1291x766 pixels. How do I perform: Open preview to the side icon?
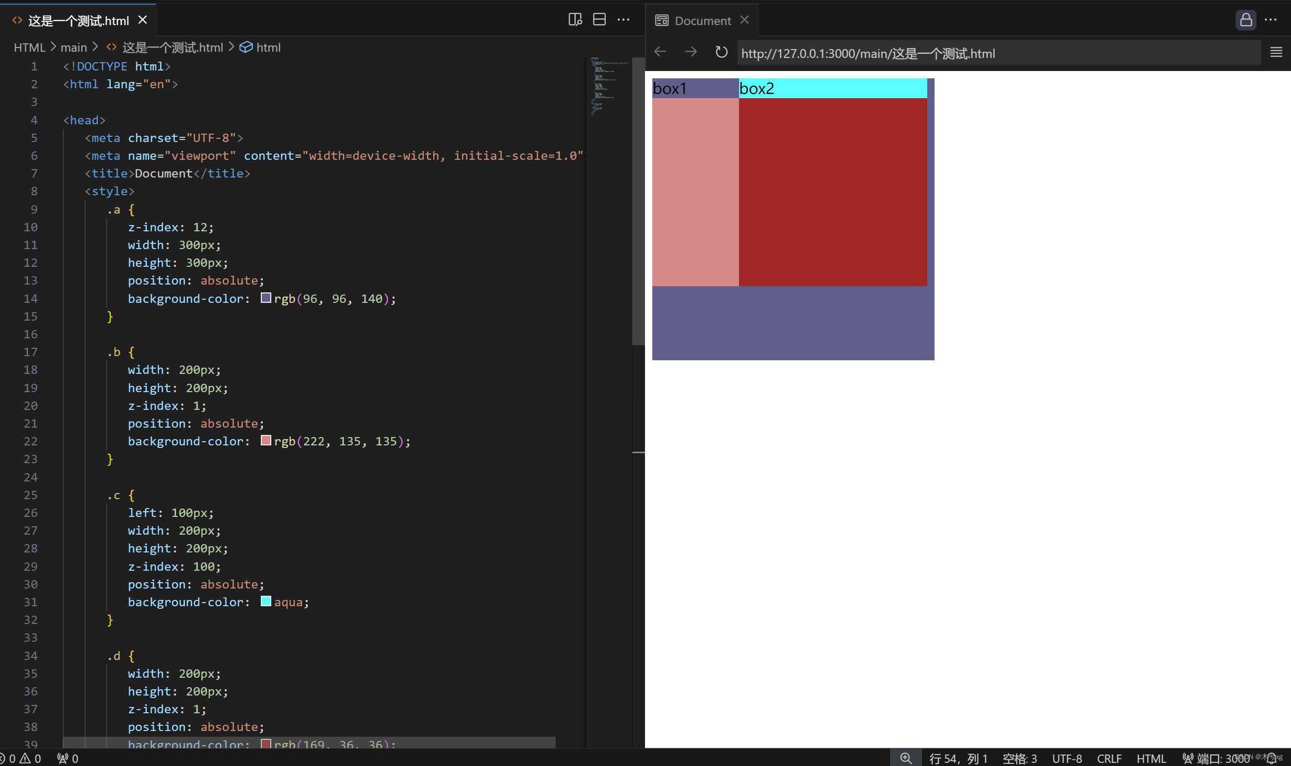pos(575,20)
